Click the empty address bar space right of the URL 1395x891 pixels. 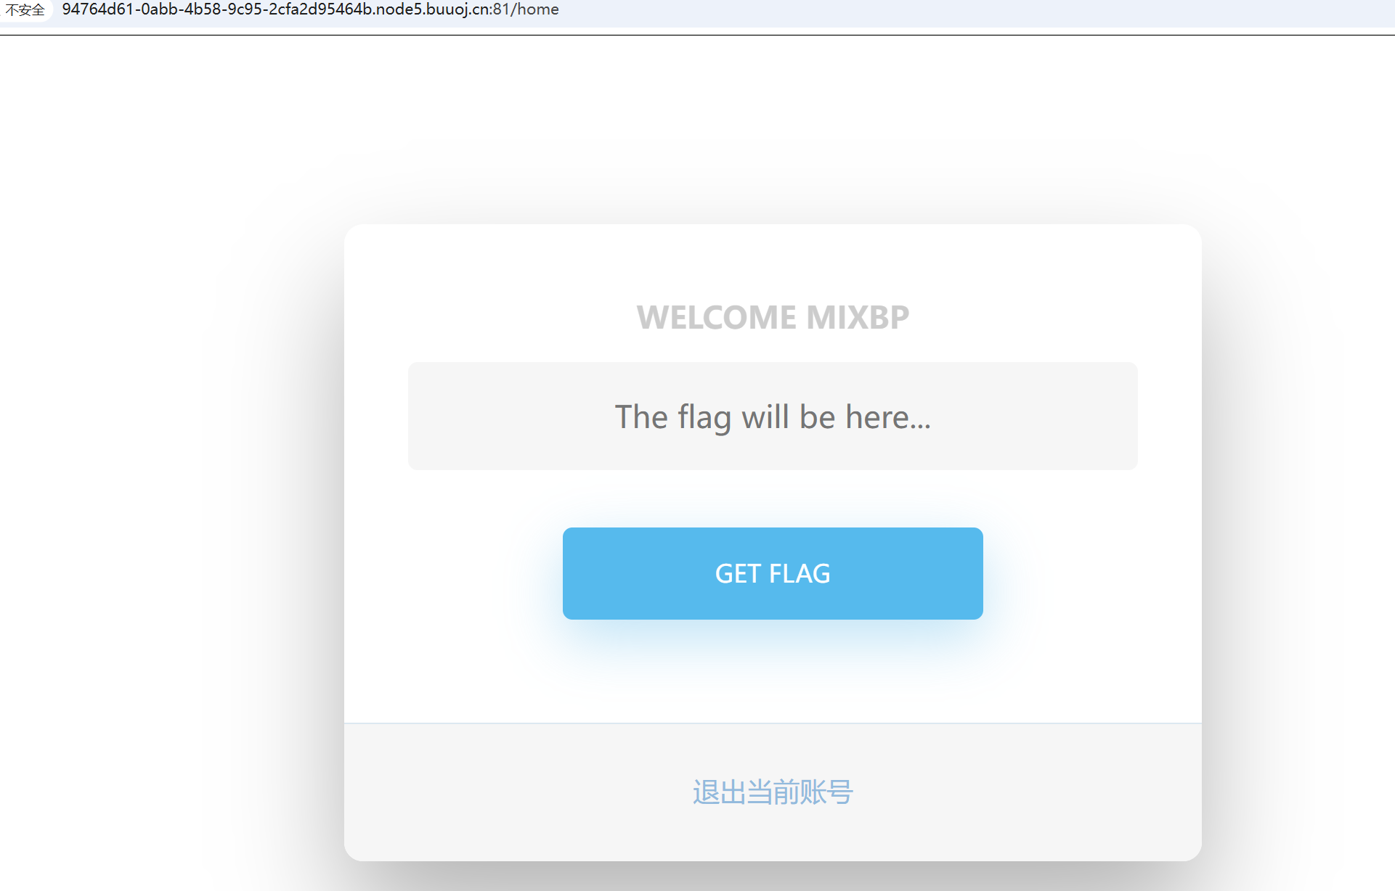[944, 10]
